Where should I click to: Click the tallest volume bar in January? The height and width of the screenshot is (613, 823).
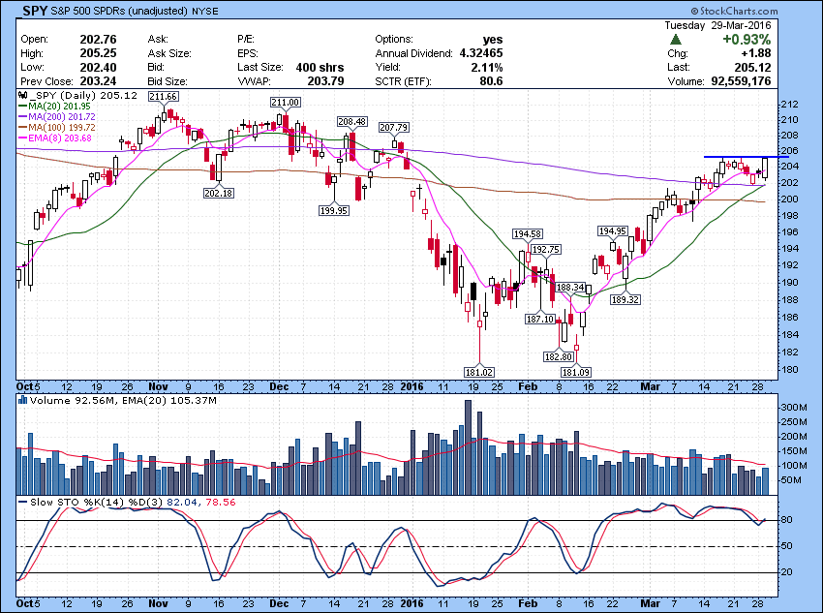tap(469, 447)
